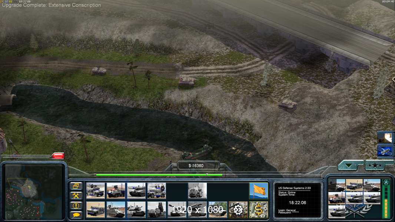395x222 pixels.
Task: Click the yellow-green experience meter on the right
Action: coord(386,202)
